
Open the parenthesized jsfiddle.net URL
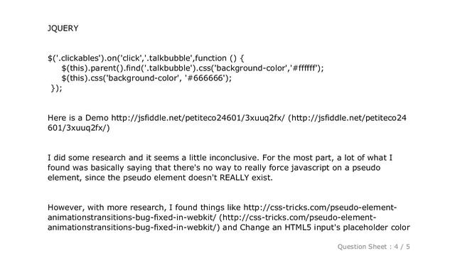pyautogui.click(x=227, y=123)
